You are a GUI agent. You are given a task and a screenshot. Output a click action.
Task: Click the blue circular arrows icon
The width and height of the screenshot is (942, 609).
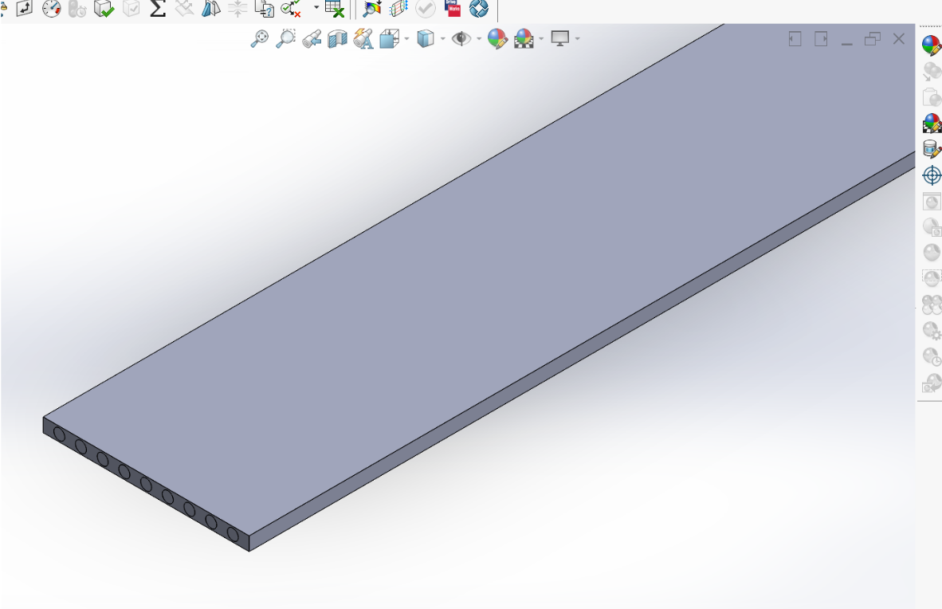coord(479,9)
